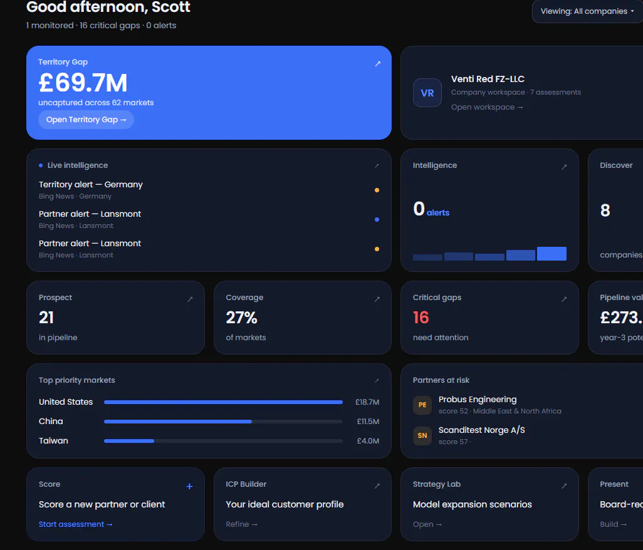
Task: Open the Territory Gap card arrow icon
Action: pyautogui.click(x=378, y=63)
